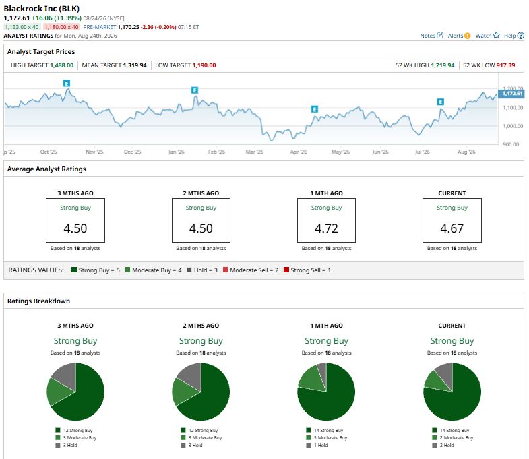This screenshot has height=459, width=529.
Task: Click the HIGH TARGET 1,488.00 value
Action: point(61,65)
